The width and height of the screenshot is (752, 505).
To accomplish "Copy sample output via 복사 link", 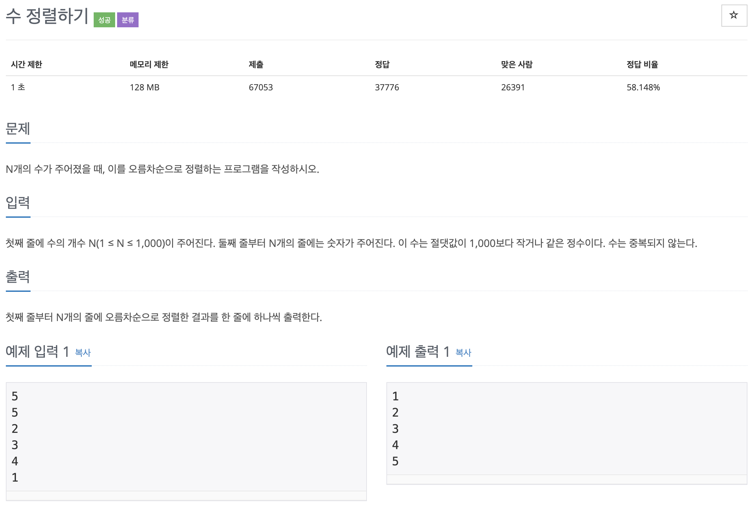I will [463, 353].
